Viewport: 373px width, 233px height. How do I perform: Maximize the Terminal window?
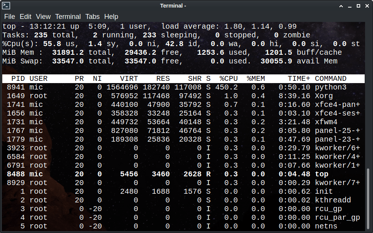tap(358, 6)
